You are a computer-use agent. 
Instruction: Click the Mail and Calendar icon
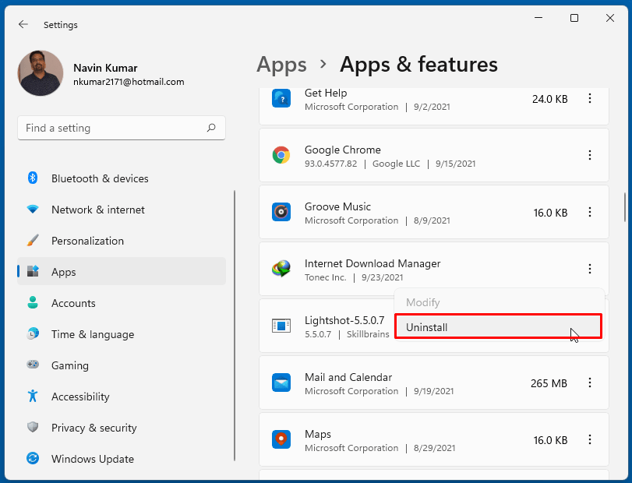click(281, 383)
